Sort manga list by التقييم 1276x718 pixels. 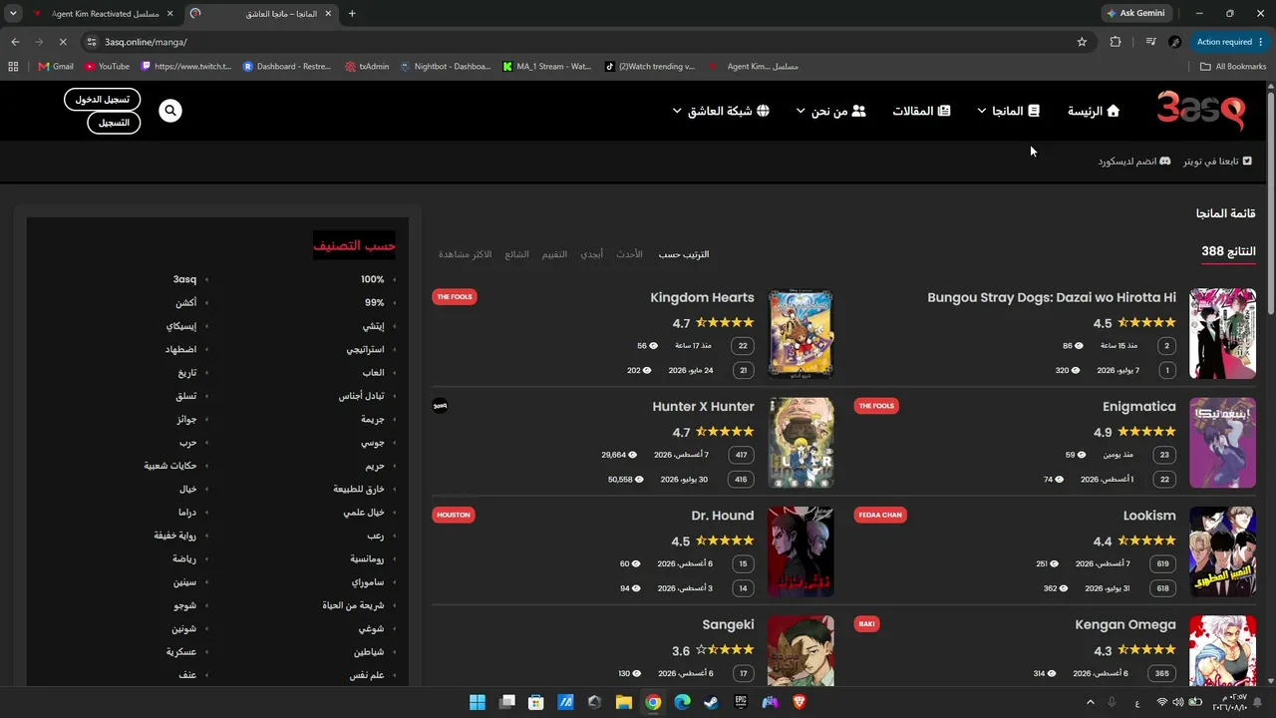554,254
